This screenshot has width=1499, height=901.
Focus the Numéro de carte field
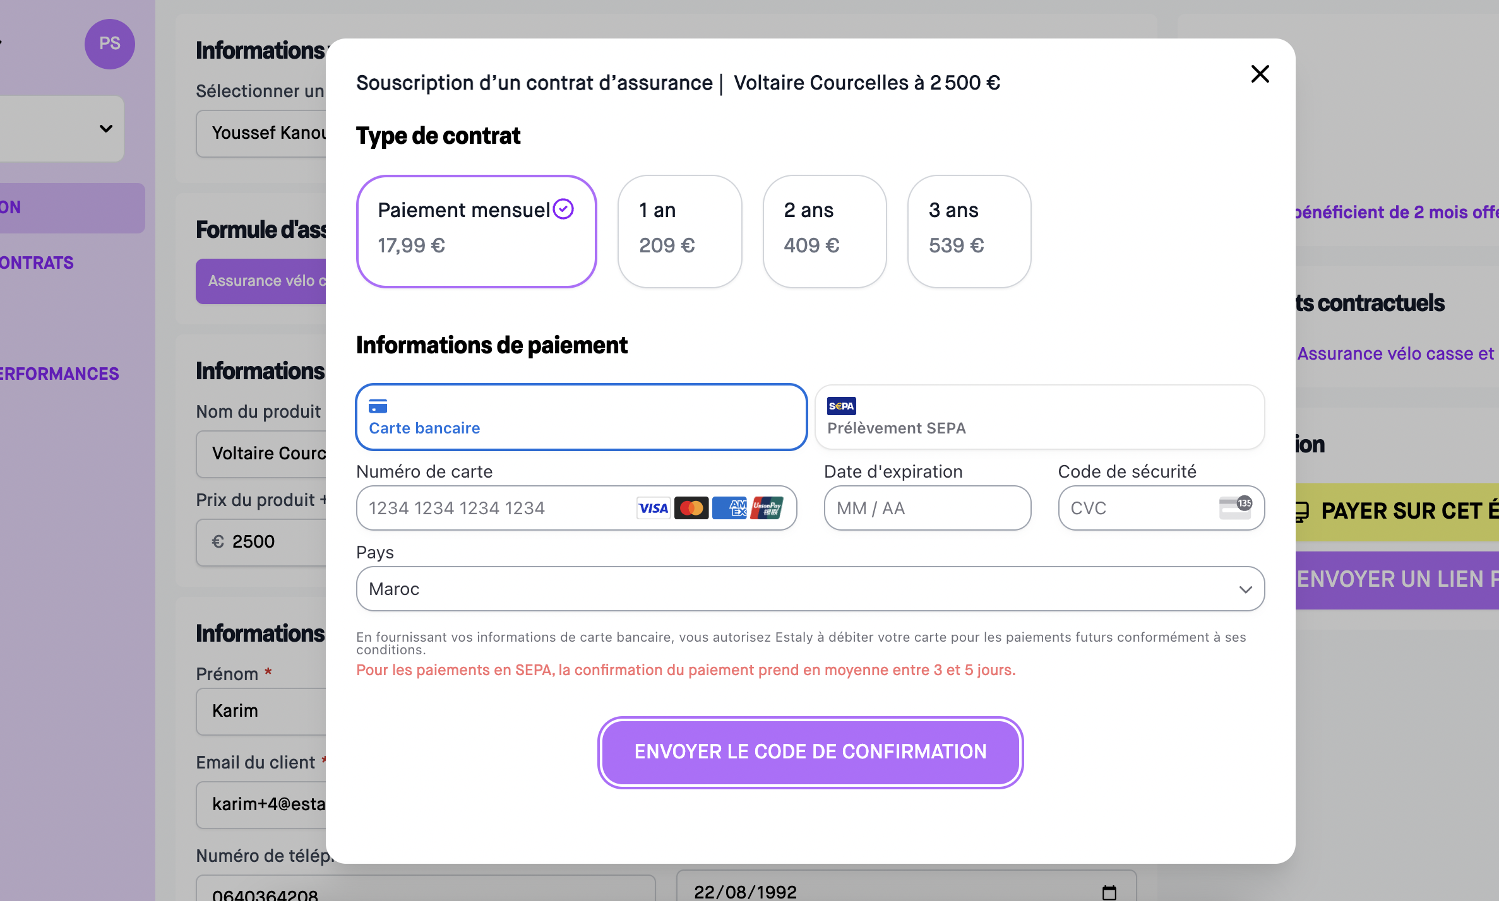(576, 508)
